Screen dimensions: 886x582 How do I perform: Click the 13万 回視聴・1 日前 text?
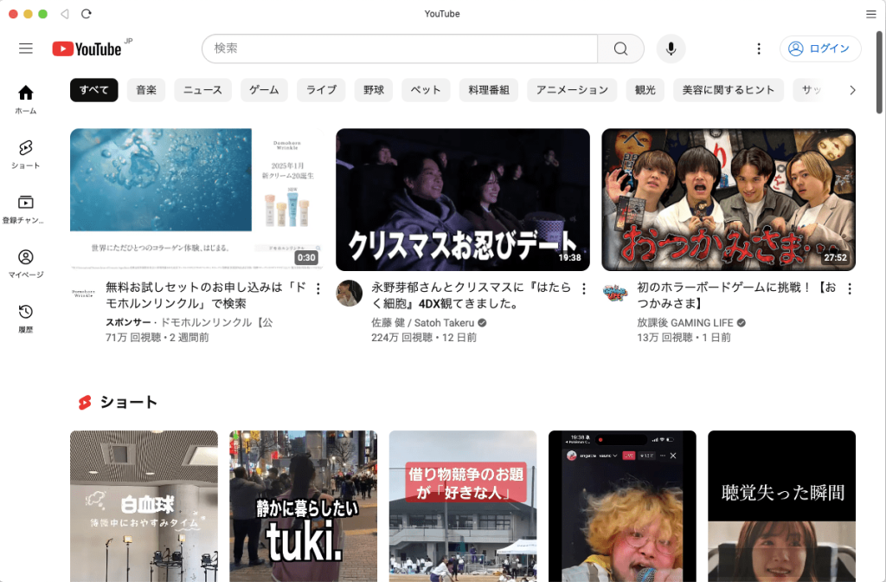click(684, 338)
